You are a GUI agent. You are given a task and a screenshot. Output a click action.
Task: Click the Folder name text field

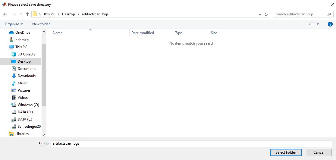pos(191,143)
